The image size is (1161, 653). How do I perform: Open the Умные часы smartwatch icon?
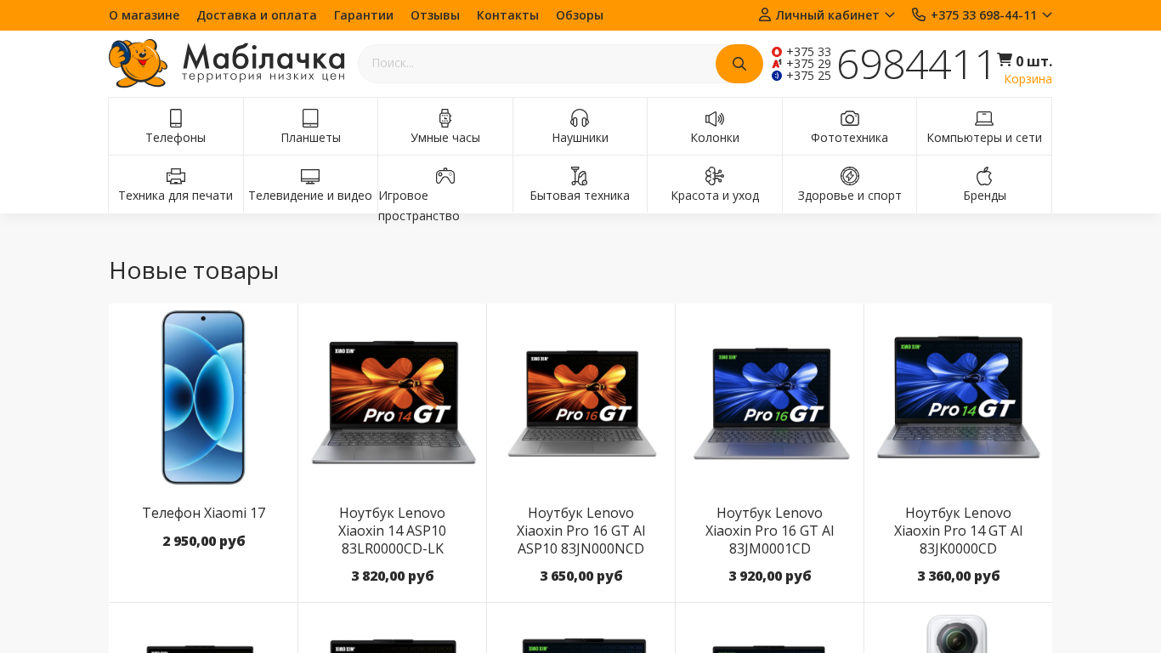coord(445,118)
